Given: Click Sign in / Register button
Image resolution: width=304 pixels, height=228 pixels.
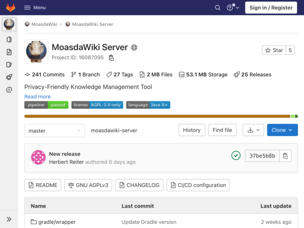Looking at the screenshot, I should pos(271,8).
